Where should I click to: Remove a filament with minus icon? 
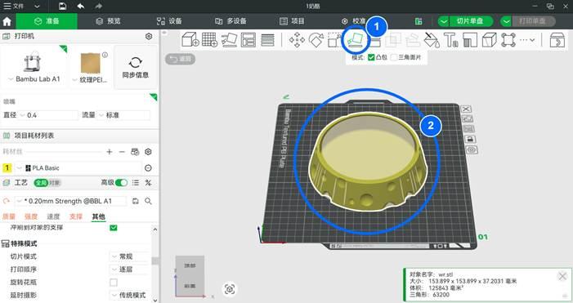click(122, 152)
